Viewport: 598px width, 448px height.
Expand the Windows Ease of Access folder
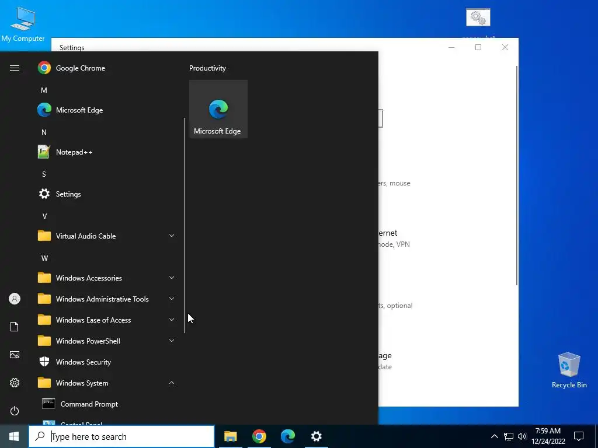107,320
